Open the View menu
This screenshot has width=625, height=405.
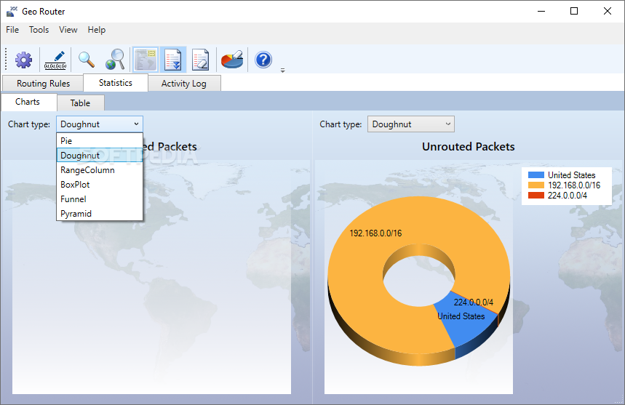(68, 30)
